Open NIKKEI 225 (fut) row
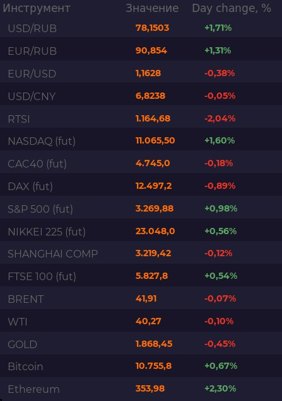 141,231
